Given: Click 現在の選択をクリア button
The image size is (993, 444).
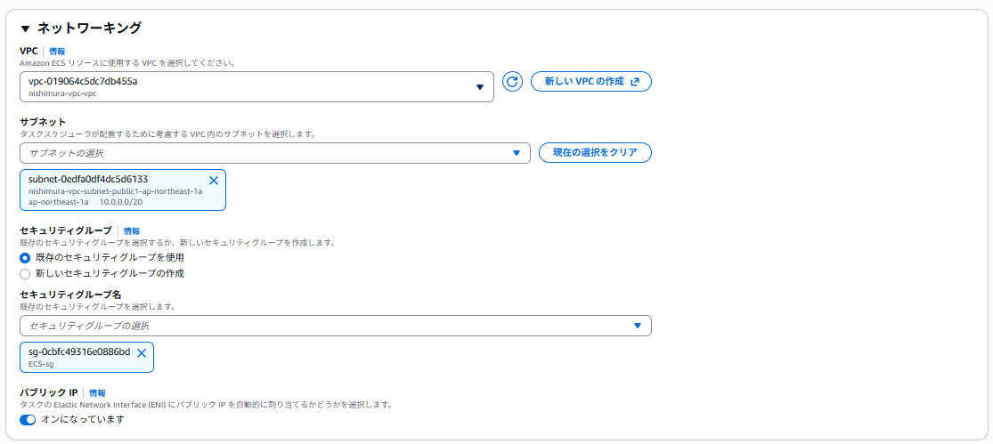Looking at the screenshot, I should pyautogui.click(x=595, y=152).
